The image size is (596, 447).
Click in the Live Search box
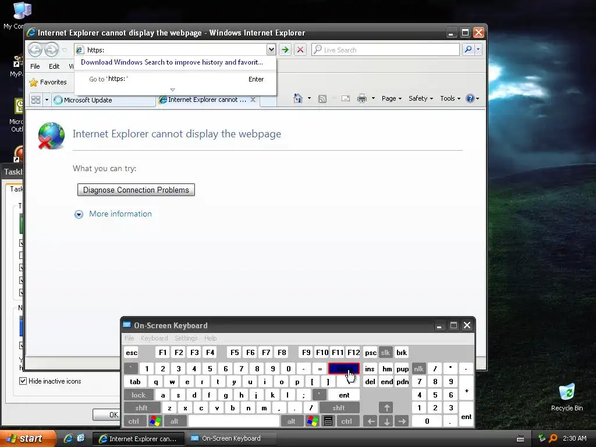click(x=385, y=50)
